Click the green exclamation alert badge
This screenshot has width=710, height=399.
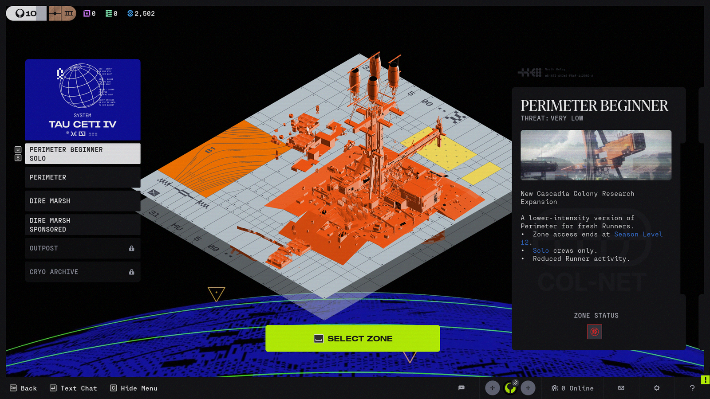(x=705, y=380)
